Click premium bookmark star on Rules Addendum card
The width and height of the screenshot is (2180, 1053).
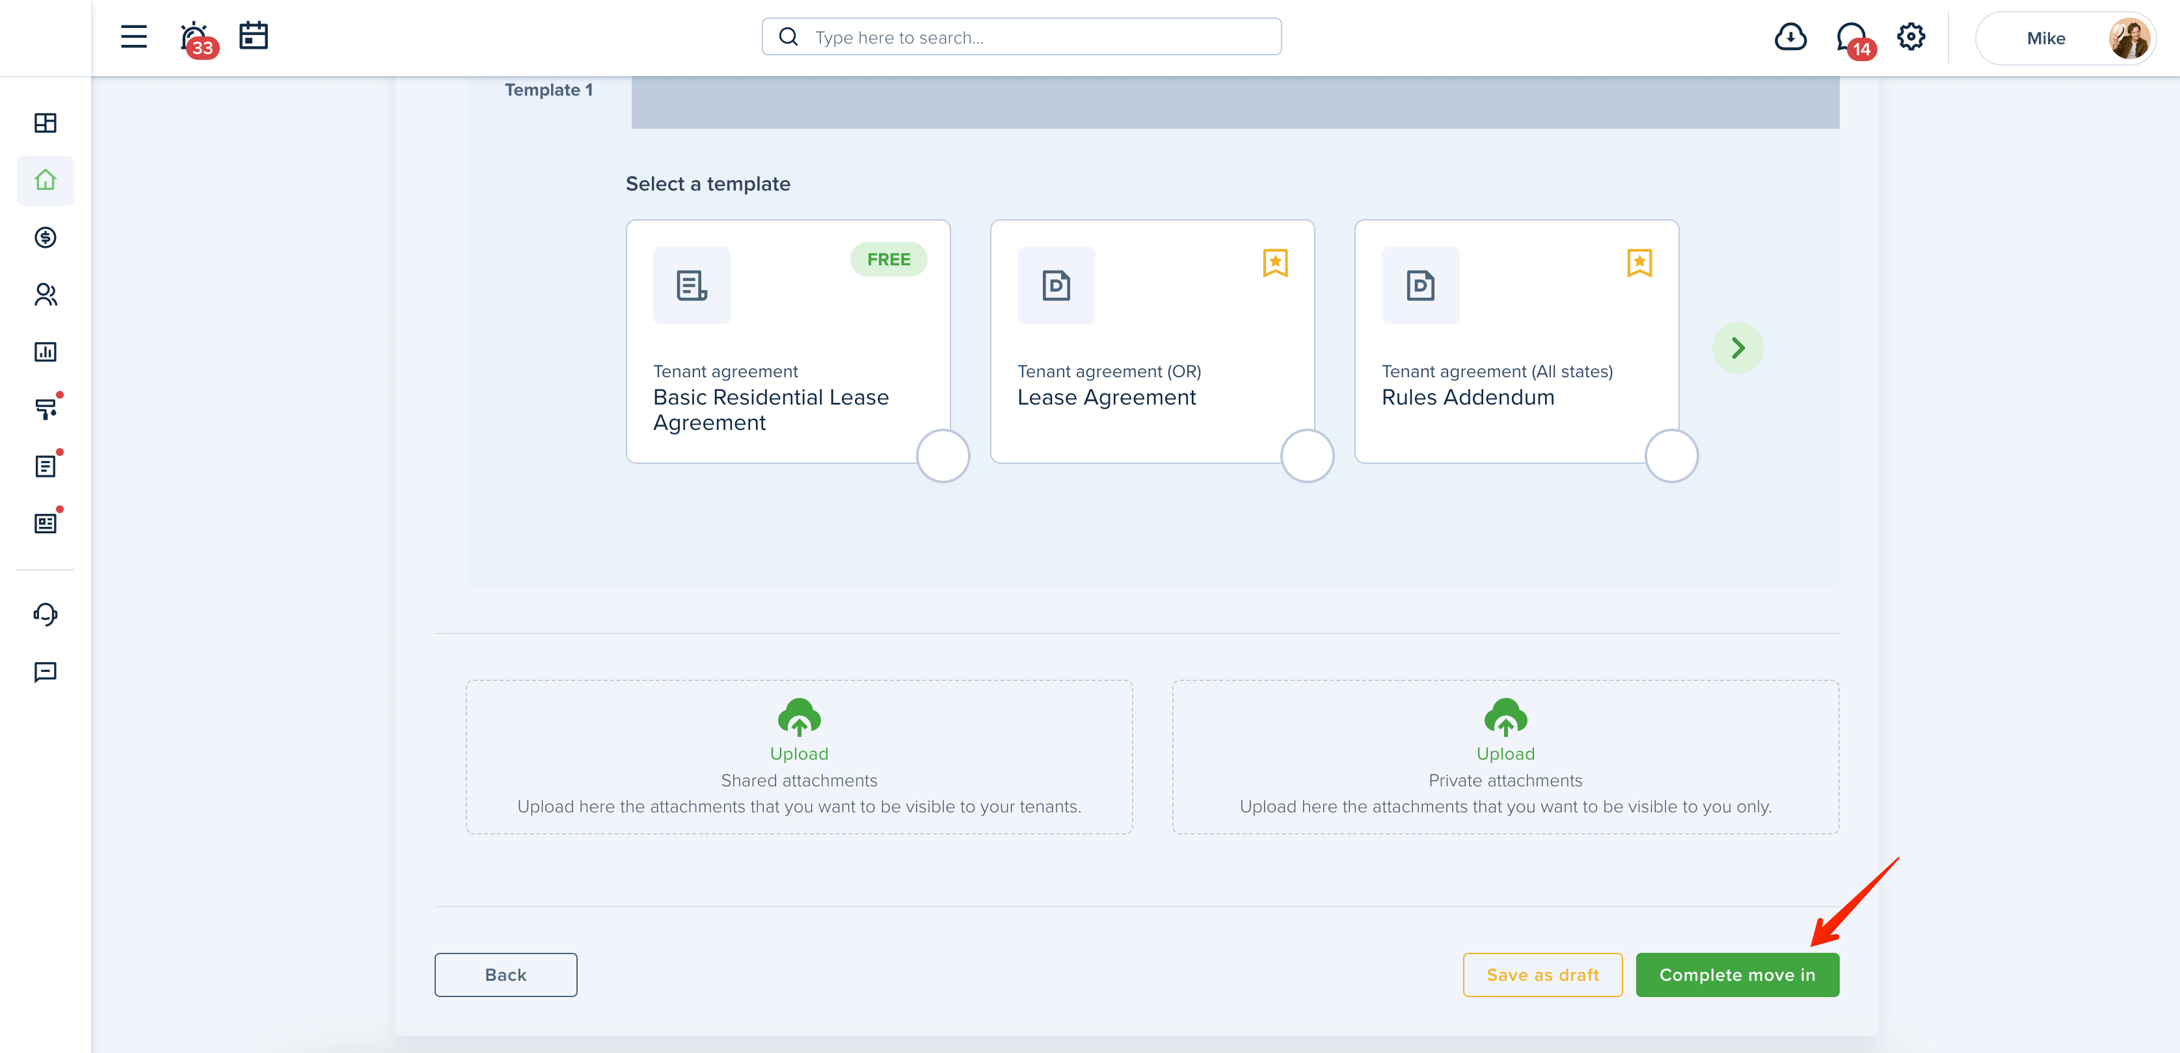click(1639, 263)
